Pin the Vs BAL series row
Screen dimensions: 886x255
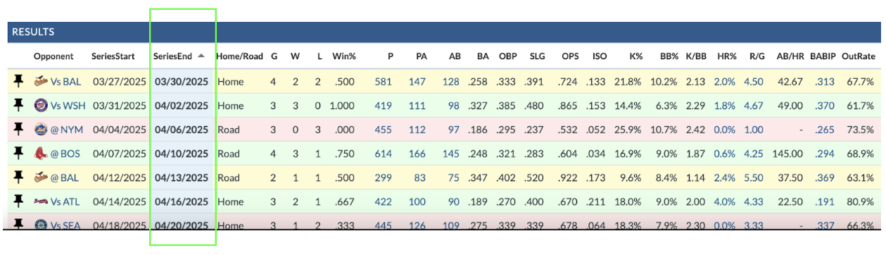coord(18,82)
